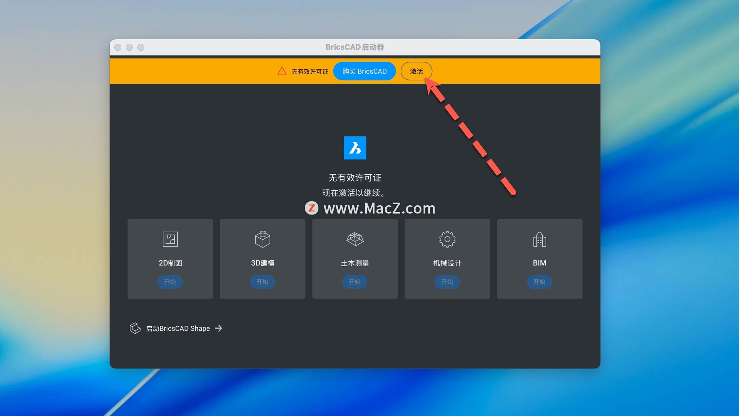Click the BricsCAD启动器 window title bar
Screen dimensions: 739x416
click(x=355, y=47)
